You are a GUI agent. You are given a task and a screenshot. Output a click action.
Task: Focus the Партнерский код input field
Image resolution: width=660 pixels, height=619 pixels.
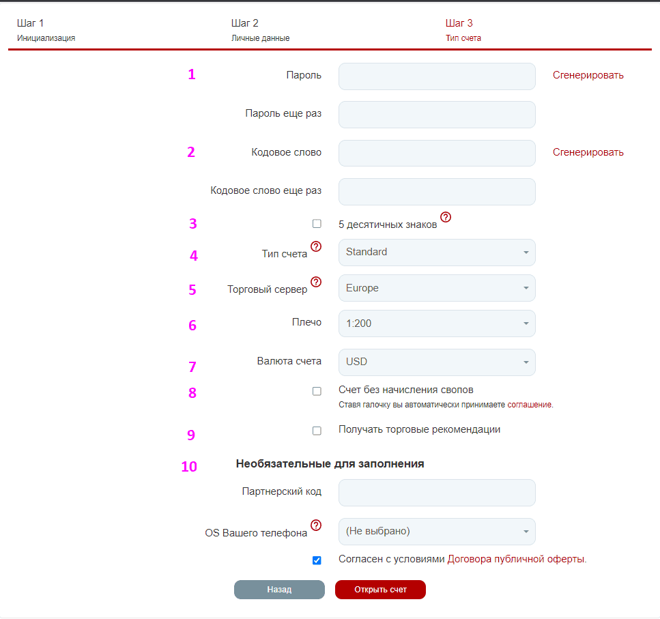click(x=437, y=493)
